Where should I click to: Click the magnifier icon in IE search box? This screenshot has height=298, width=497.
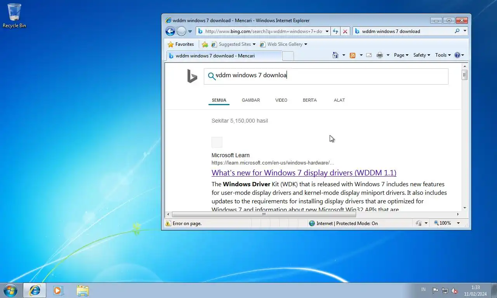457,31
